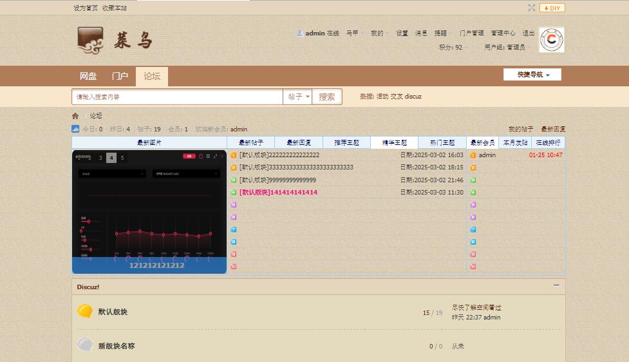Image resolution: width=629 pixels, height=362 pixels.
Task: Open hot search term 交友
Action: pos(397,97)
